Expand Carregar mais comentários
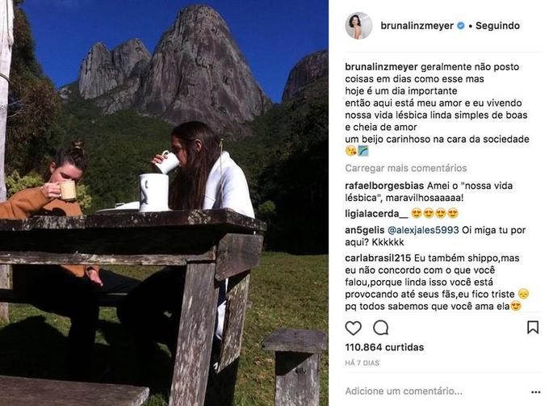Image resolution: width=549 pixels, height=406 pixels. pyautogui.click(x=406, y=168)
